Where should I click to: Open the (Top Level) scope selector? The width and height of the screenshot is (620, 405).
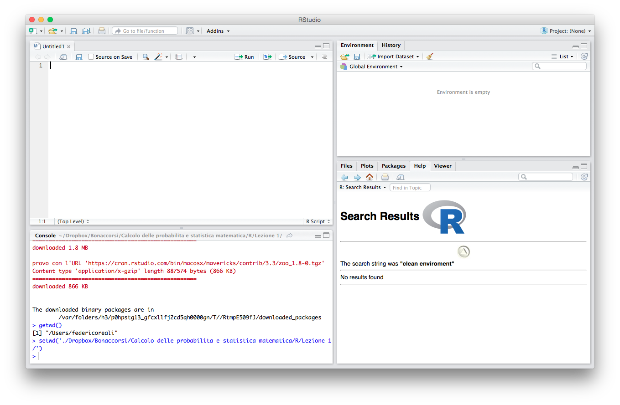click(73, 221)
